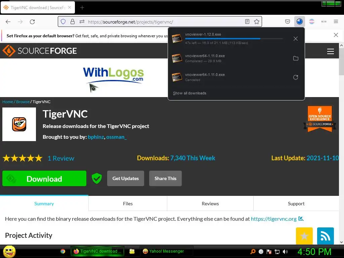Open the blue RSS feed icon
This screenshot has width=344, height=258.
pyautogui.click(x=325, y=236)
